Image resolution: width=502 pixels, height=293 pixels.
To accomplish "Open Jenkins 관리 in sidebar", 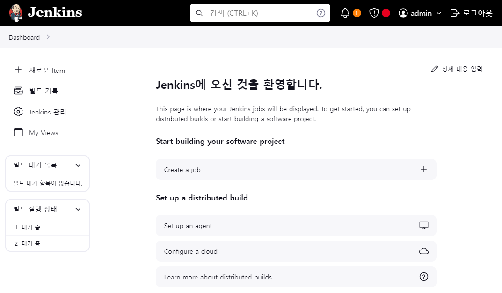I will coord(47,112).
